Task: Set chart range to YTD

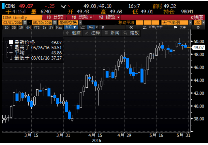Action: tap(37, 27)
